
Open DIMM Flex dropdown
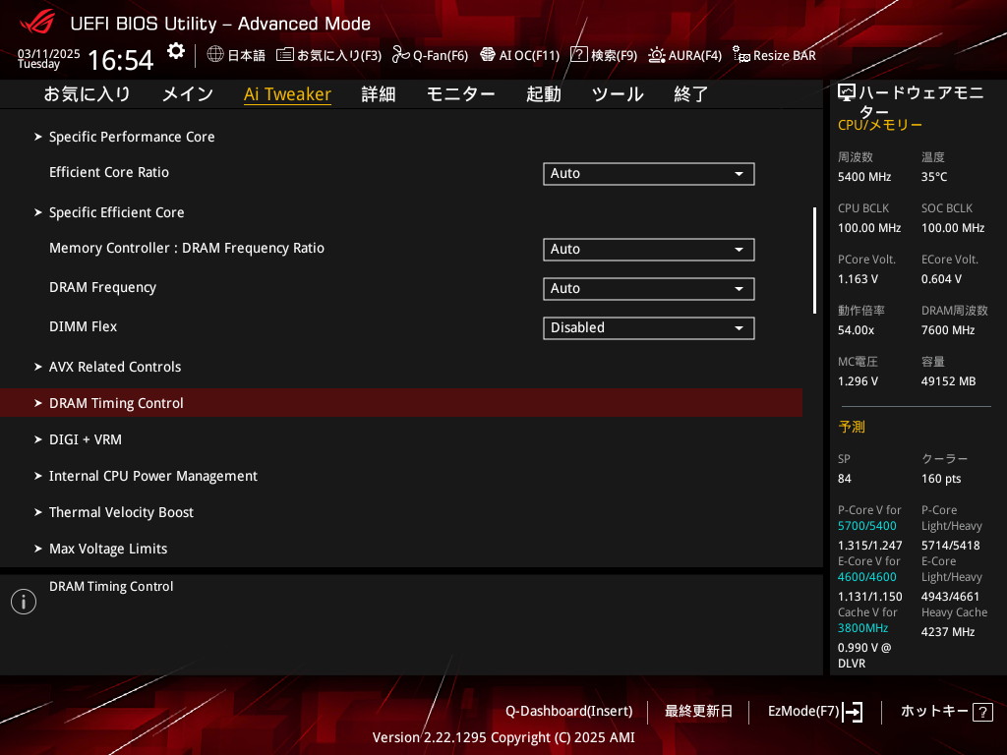(x=649, y=327)
